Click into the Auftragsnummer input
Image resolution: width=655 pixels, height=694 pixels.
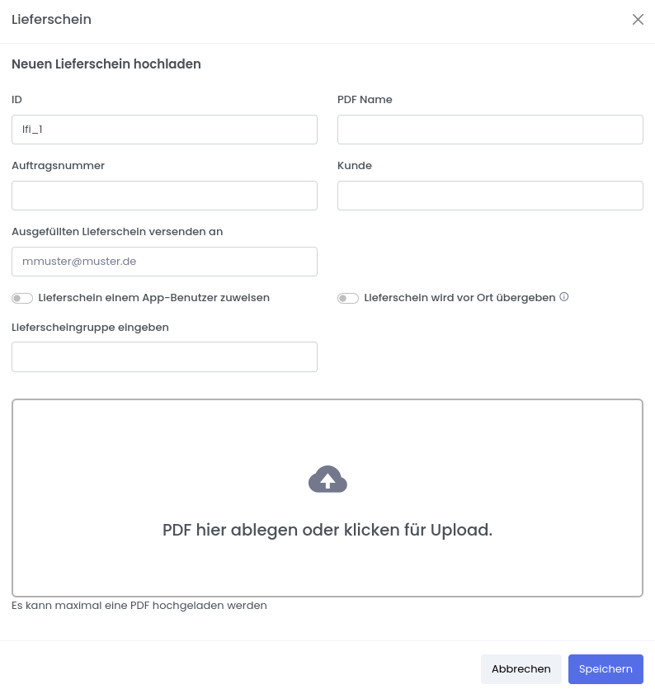point(164,196)
